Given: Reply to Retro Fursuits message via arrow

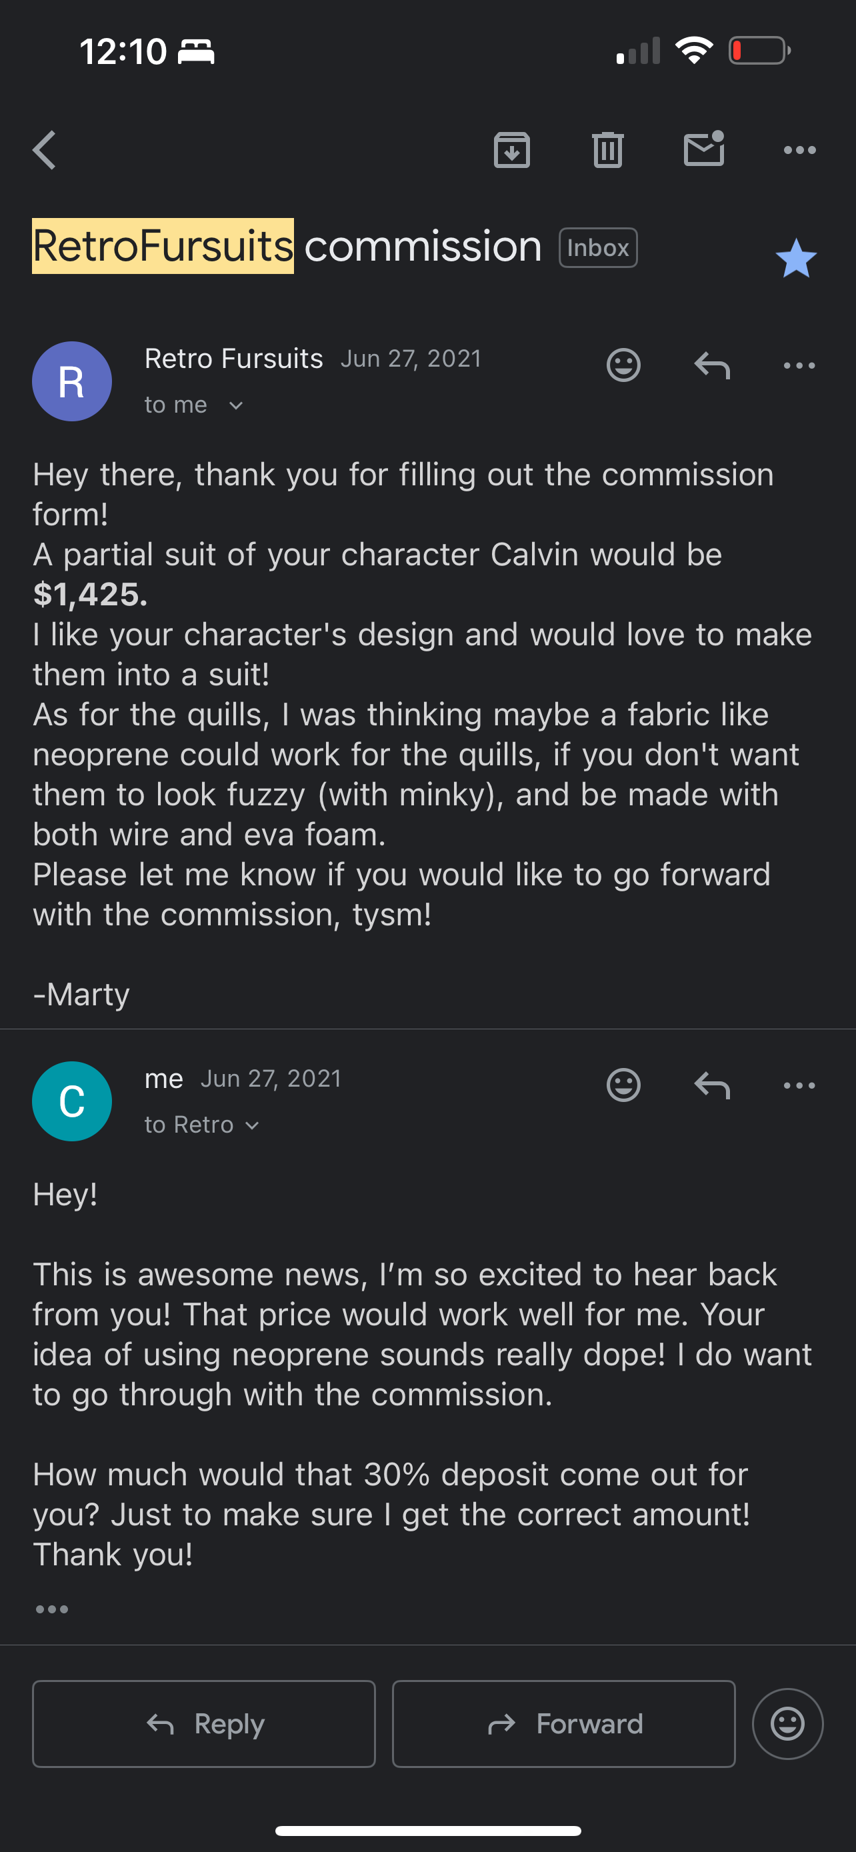Looking at the screenshot, I should pos(712,365).
